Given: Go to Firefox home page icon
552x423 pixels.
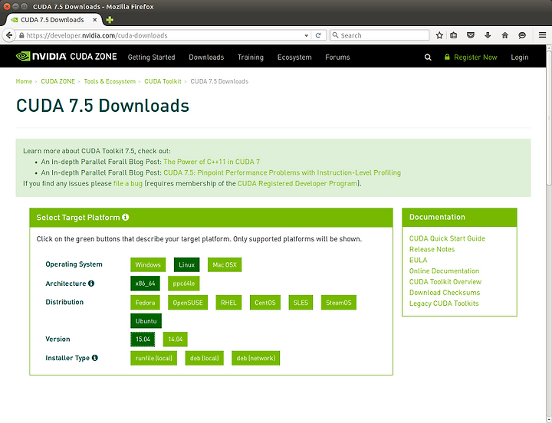Looking at the screenshot, I should coord(504,35).
